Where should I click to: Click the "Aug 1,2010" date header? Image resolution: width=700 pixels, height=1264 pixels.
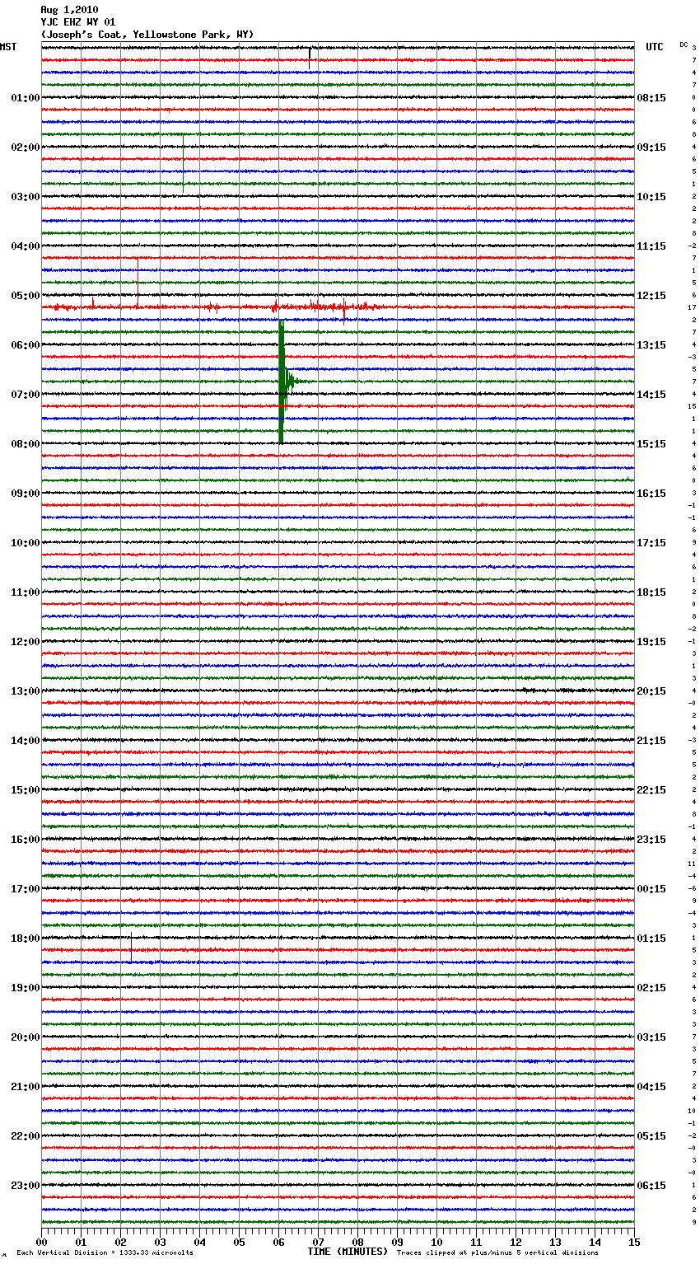tap(69, 10)
